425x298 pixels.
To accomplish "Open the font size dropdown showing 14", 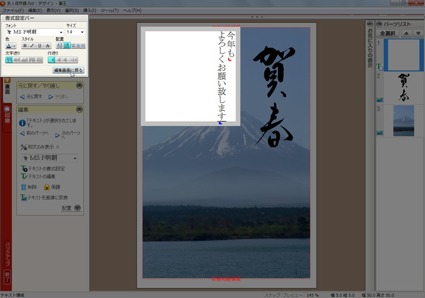I will [x=82, y=32].
